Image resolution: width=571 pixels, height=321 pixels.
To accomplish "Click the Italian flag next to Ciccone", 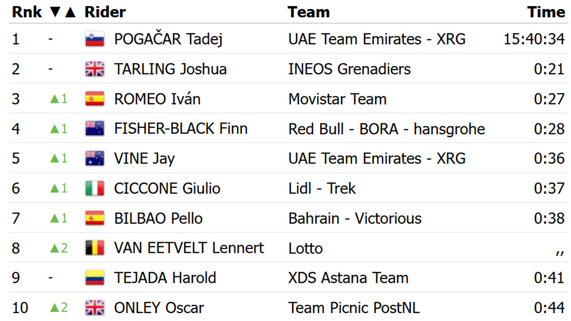I will [95, 189].
